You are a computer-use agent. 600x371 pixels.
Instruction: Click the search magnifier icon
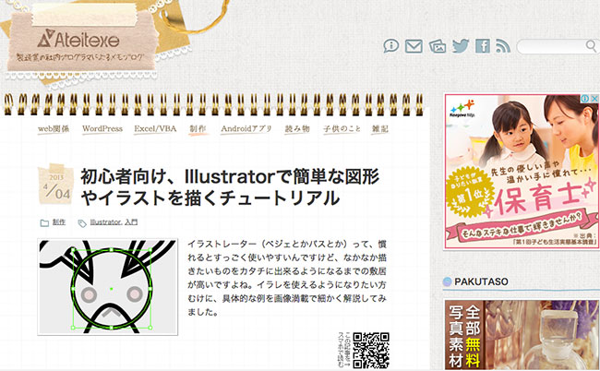(591, 46)
